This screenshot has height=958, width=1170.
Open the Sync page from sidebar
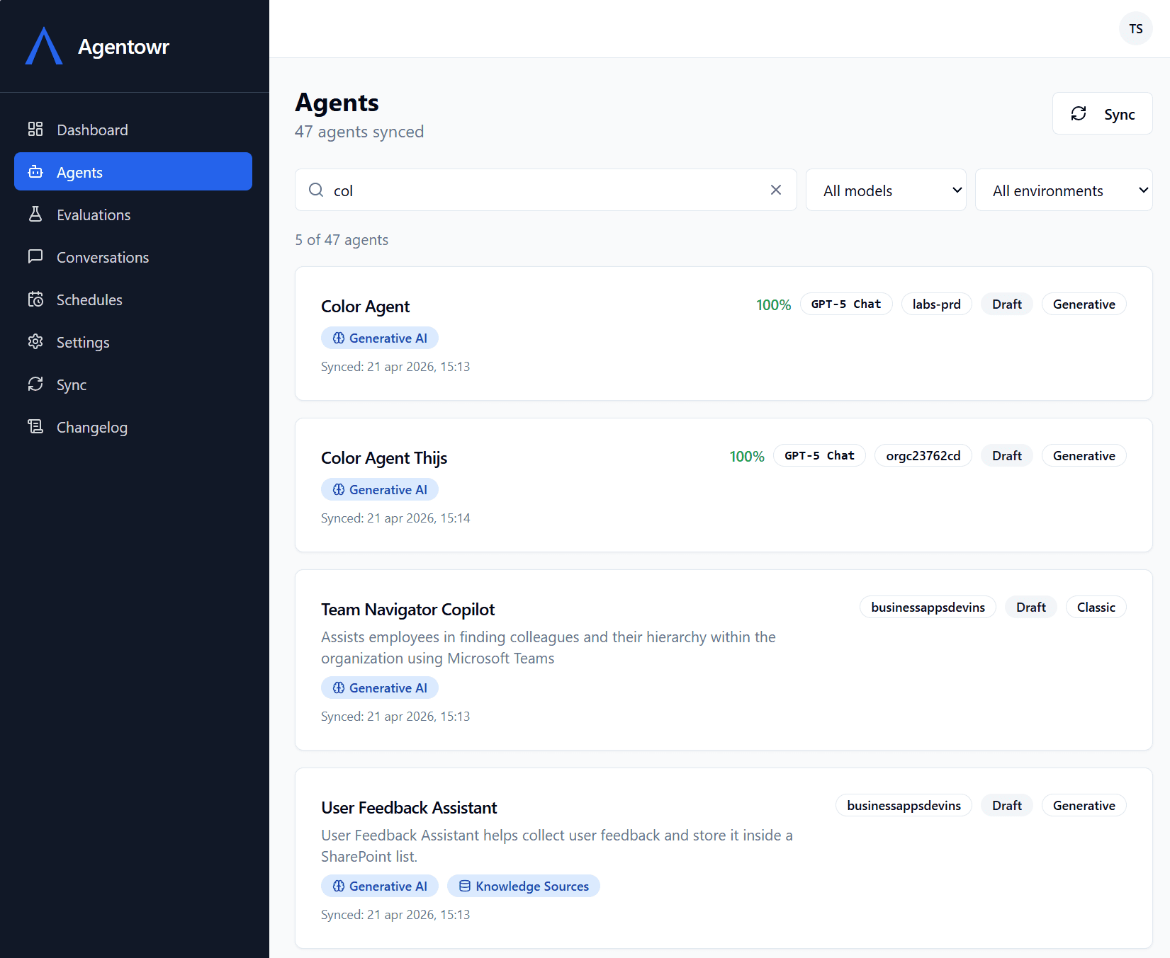click(x=133, y=384)
